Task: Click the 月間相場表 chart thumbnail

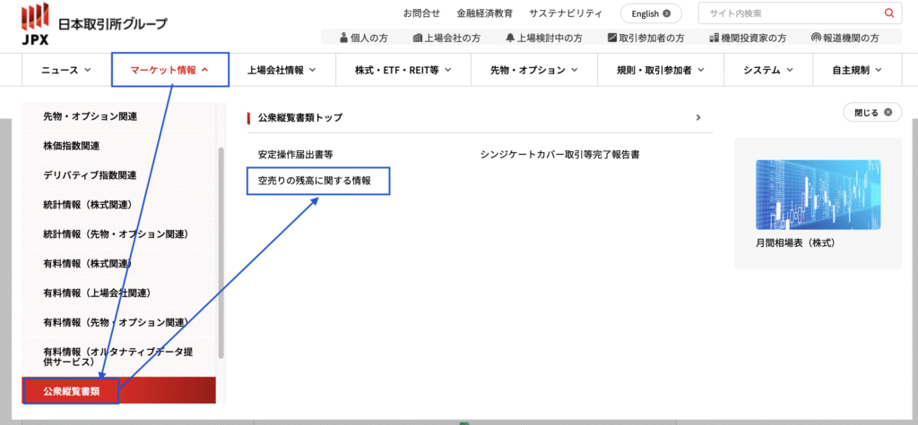Action: tap(817, 193)
